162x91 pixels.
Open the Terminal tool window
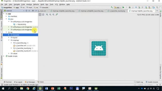[x=8, y=82]
